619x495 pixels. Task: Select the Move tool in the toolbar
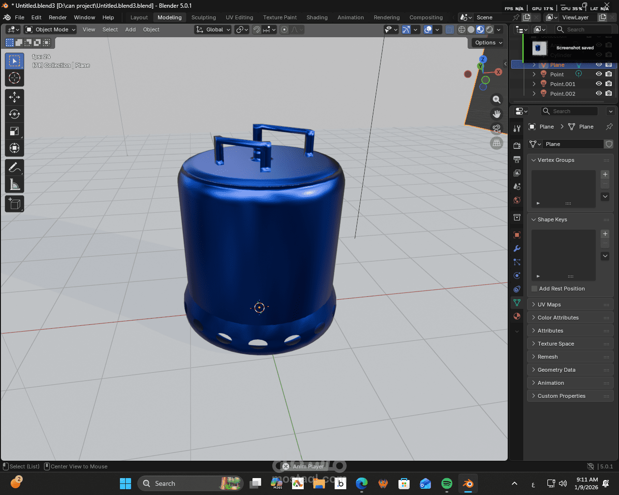pos(15,97)
